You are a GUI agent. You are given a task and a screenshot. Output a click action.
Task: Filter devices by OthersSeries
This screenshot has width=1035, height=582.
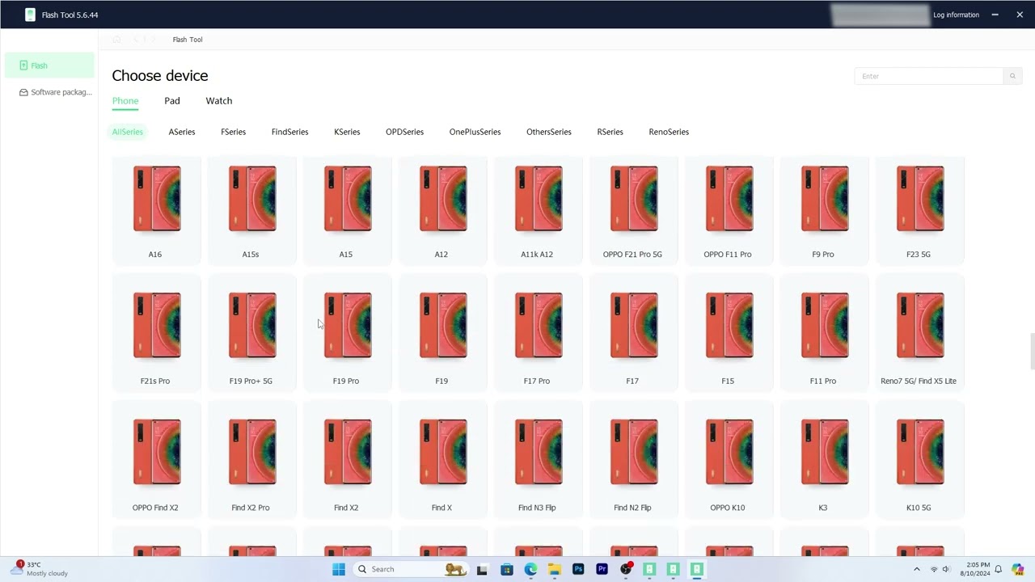tap(549, 132)
